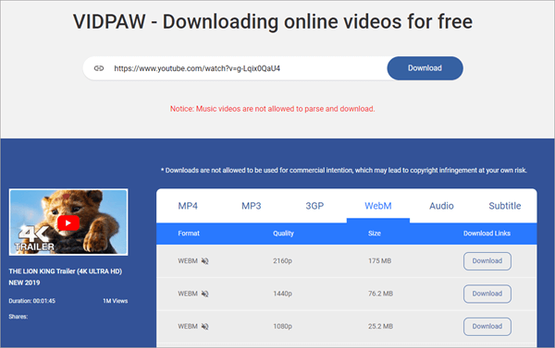Click muted audio icon in 2160p row
This screenshot has height=348, width=555.
tap(205, 261)
